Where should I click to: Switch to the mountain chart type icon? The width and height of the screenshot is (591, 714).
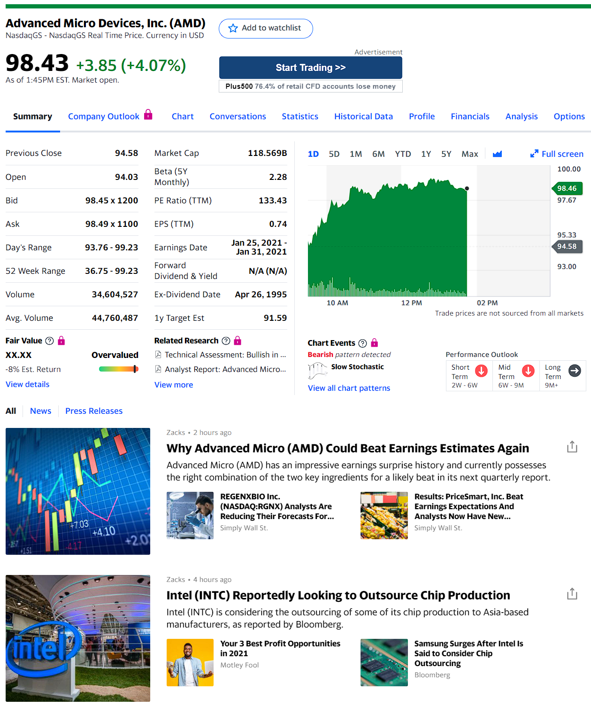[497, 154]
